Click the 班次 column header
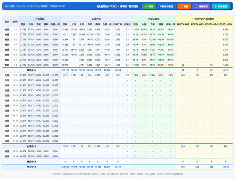Viewport: 235px width, 179px height. [7, 22]
